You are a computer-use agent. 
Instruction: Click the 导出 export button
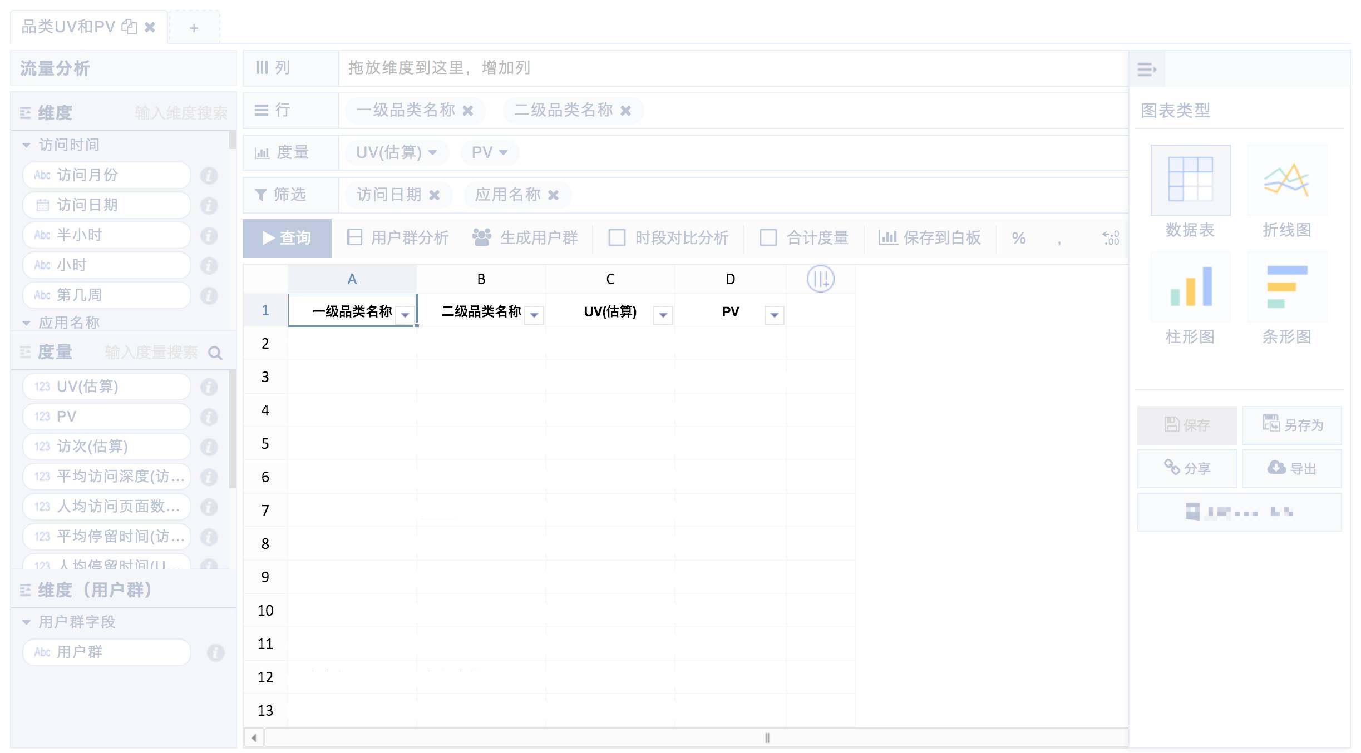1291,468
